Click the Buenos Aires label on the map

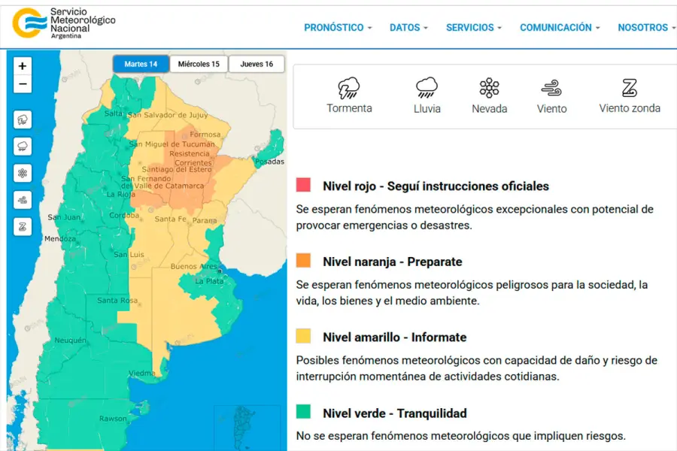click(x=194, y=267)
